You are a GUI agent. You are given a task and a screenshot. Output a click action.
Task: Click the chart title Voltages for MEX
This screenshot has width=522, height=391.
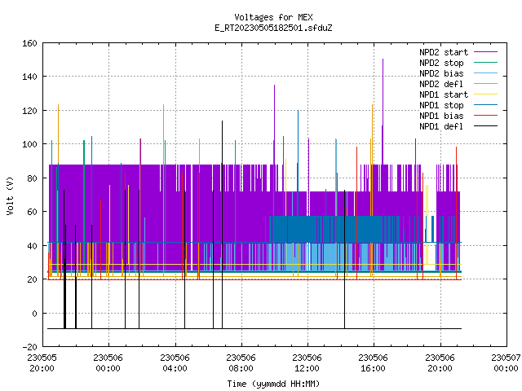point(273,17)
